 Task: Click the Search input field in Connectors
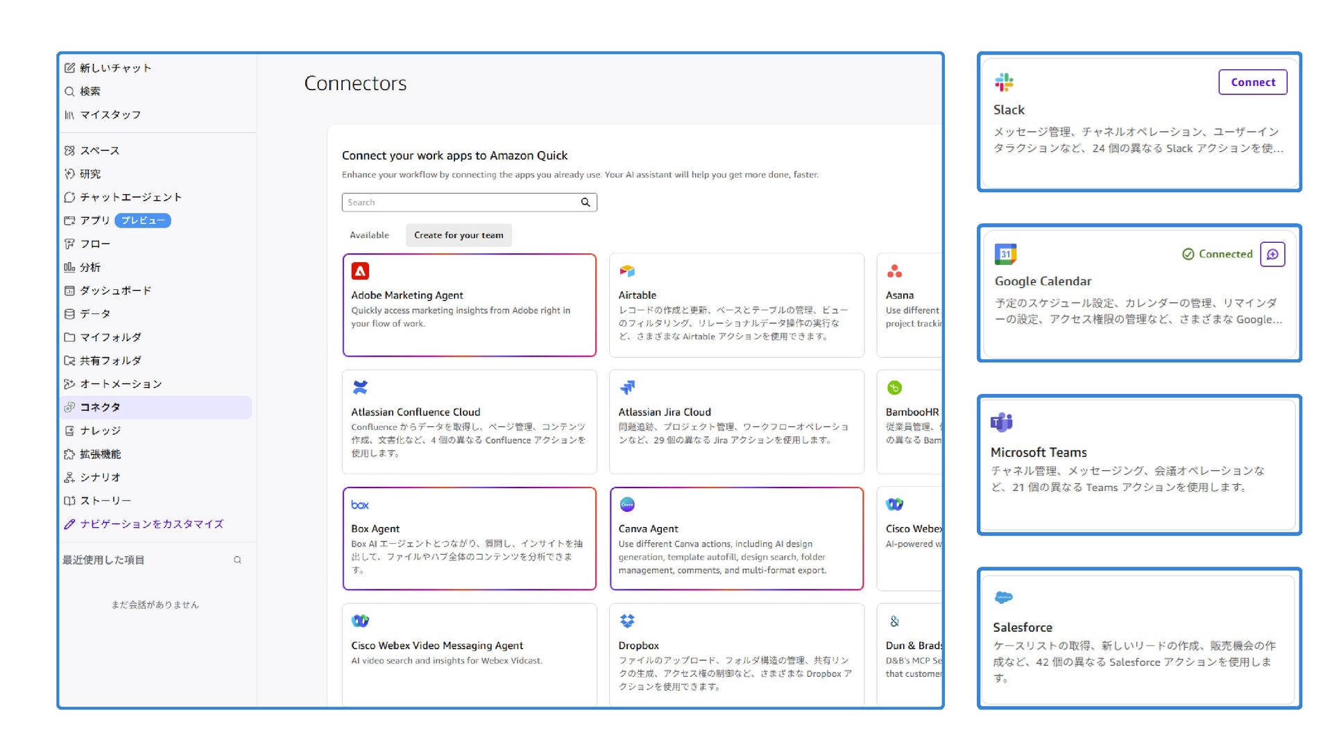pos(469,203)
